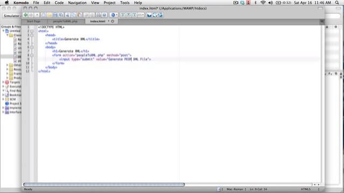Collapse the fold marker on line 8

point(32,55)
